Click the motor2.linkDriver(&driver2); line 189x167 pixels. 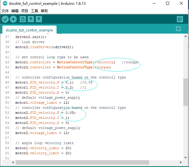pos(44,47)
